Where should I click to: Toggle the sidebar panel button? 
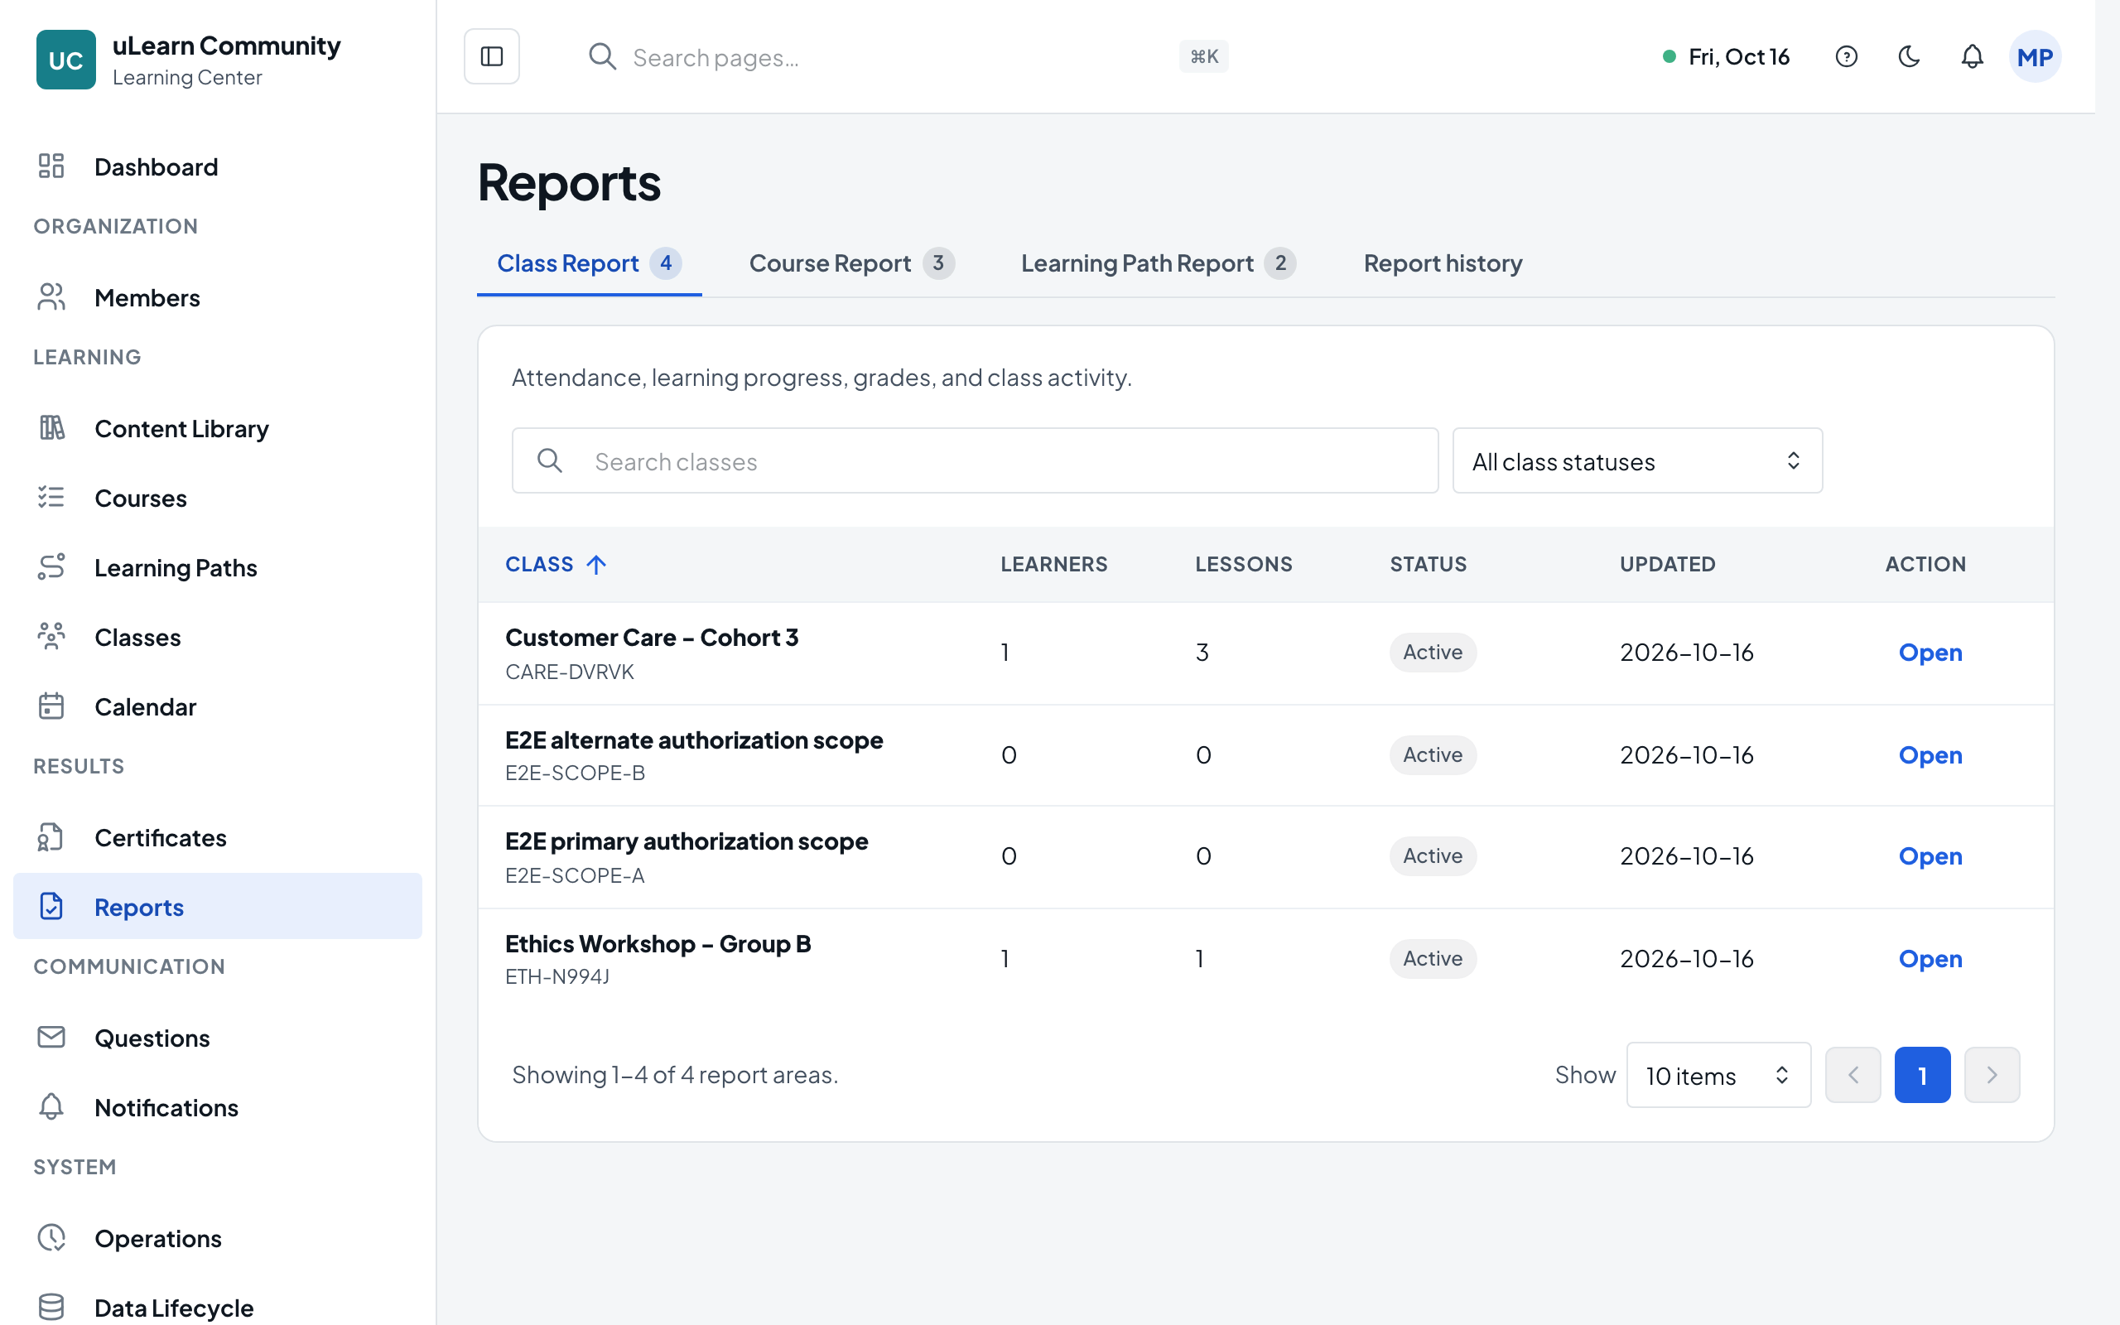(491, 56)
